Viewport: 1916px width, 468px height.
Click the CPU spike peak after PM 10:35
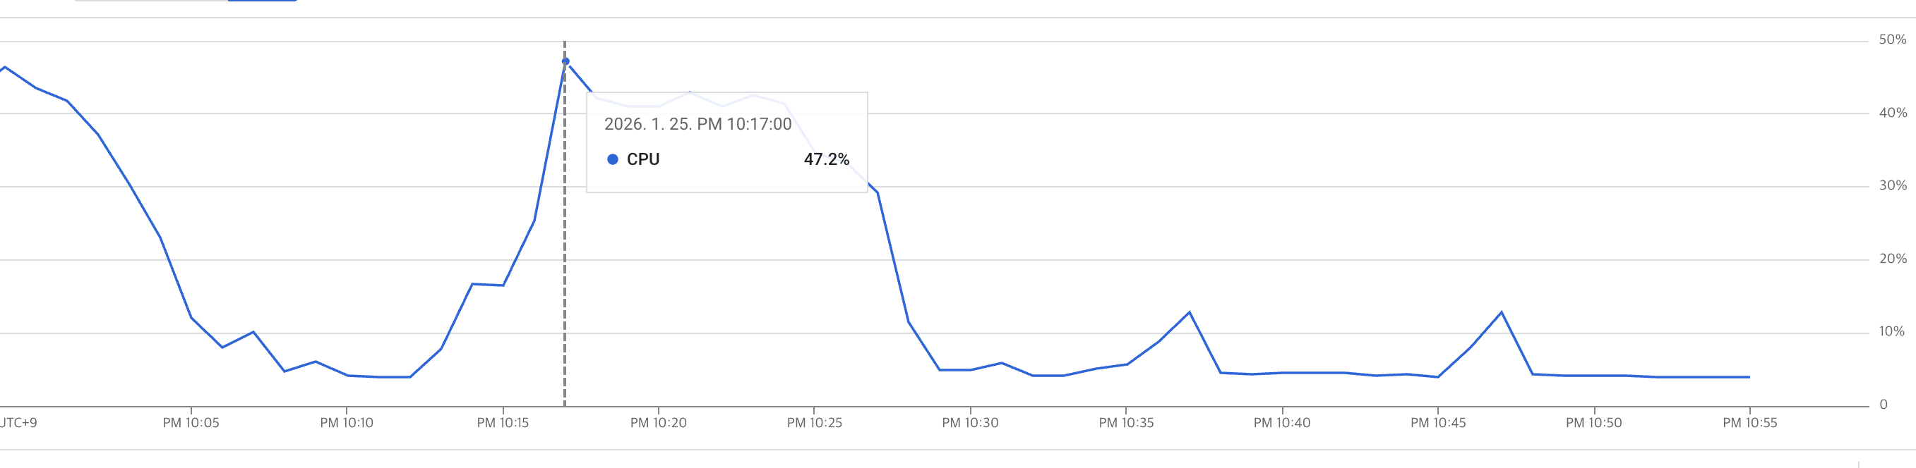1189,312
